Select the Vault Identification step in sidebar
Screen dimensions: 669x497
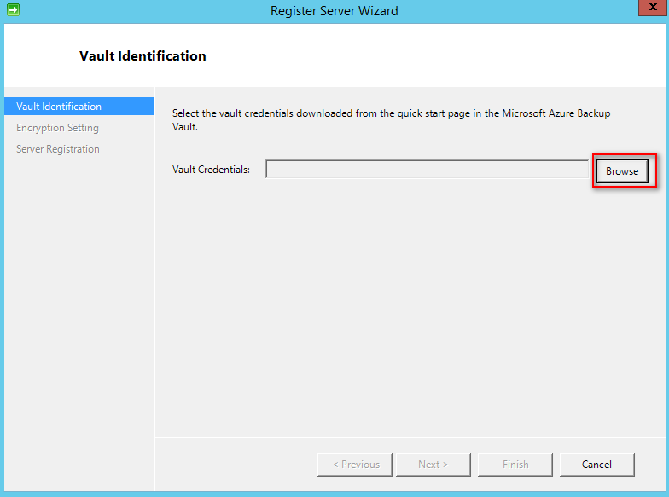[x=59, y=107]
